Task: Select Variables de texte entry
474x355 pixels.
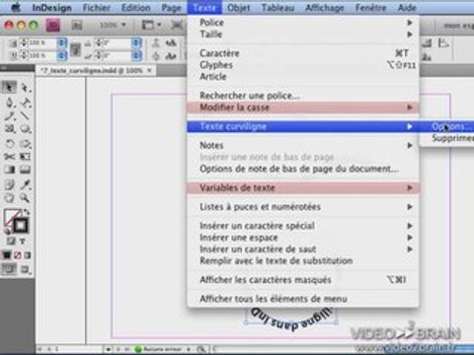Action: pos(303,188)
